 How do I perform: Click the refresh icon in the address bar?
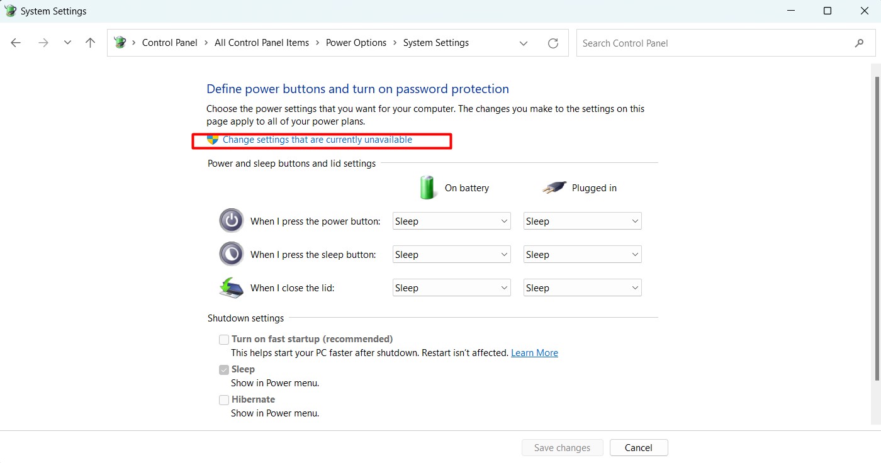553,43
